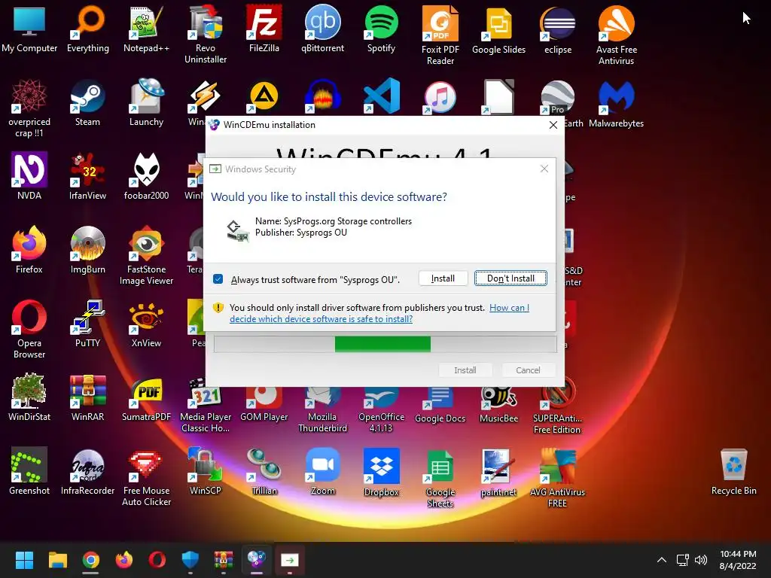Select the Trillian desktop icon
The image size is (771, 578).
tap(264, 472)
